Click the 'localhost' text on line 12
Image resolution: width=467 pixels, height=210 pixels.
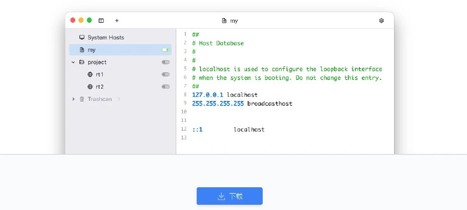(x=249, y=129)
